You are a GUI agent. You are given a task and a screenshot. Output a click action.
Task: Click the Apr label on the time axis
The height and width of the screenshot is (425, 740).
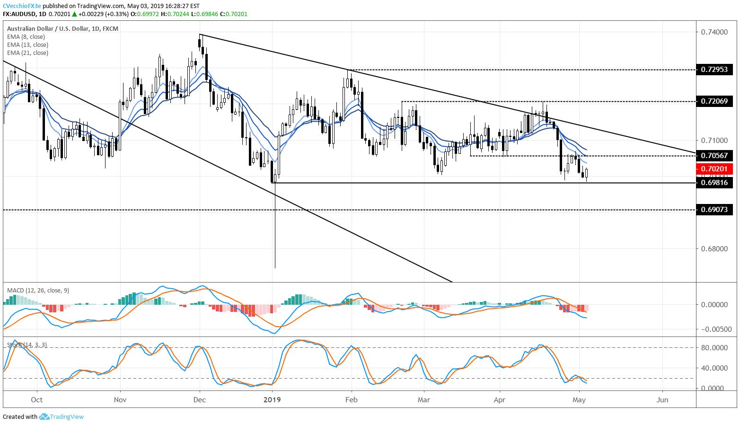[x=500, y=400]
